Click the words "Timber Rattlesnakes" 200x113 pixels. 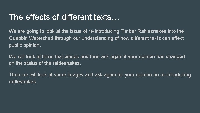(144, 31)
